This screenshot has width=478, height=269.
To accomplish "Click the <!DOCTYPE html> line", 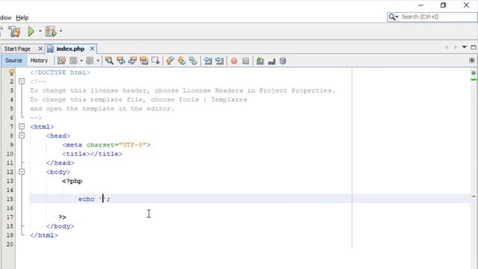I will pos(60,72).
